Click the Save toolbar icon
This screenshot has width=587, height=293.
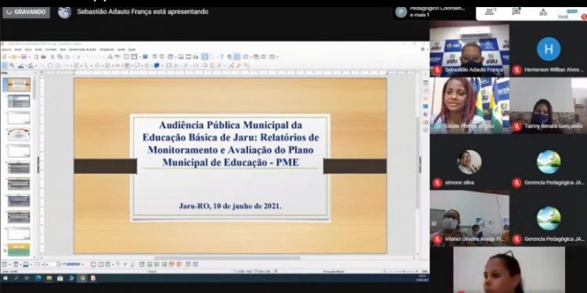(x=24, y=57)
